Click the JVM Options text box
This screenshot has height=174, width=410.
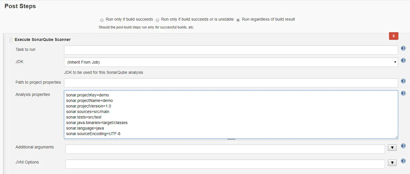225,164
